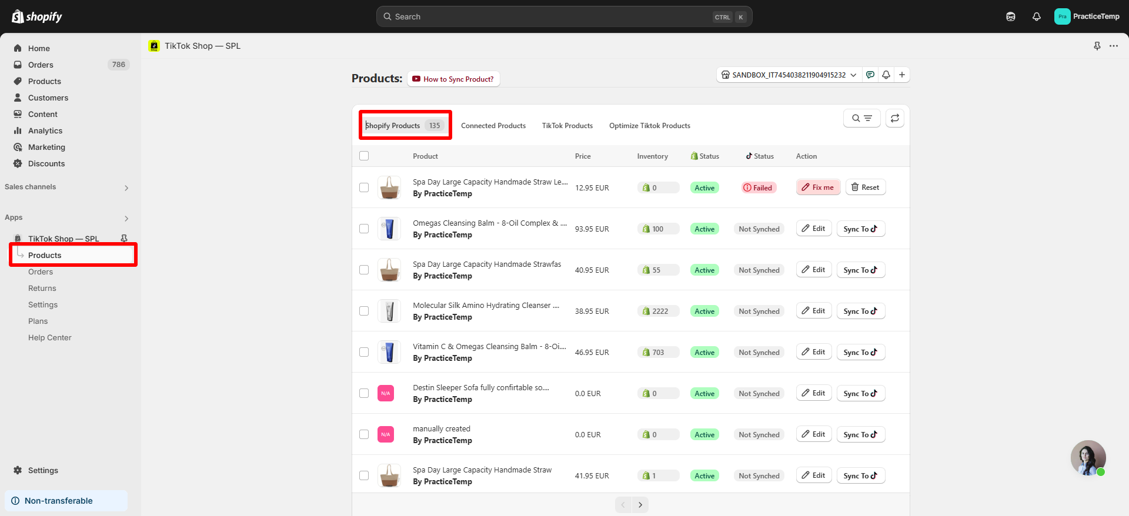
Task: Click the Analytics chart icon in sidebar
Action: 18,130
